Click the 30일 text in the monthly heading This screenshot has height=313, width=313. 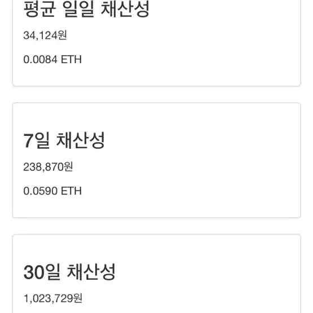point(42,272)
